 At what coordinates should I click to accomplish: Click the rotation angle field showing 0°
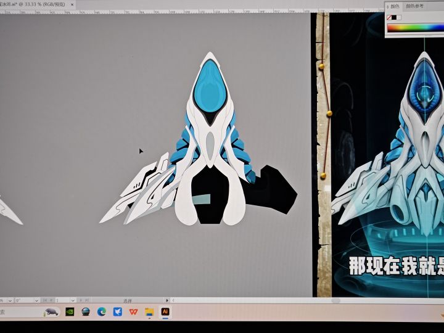point(25,300)
